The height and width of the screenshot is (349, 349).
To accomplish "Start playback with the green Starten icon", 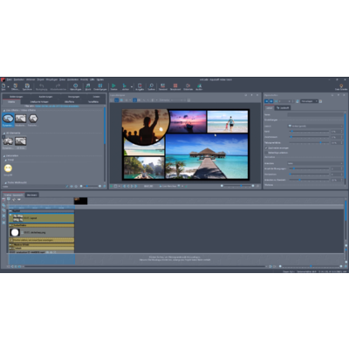I will 113,86.
